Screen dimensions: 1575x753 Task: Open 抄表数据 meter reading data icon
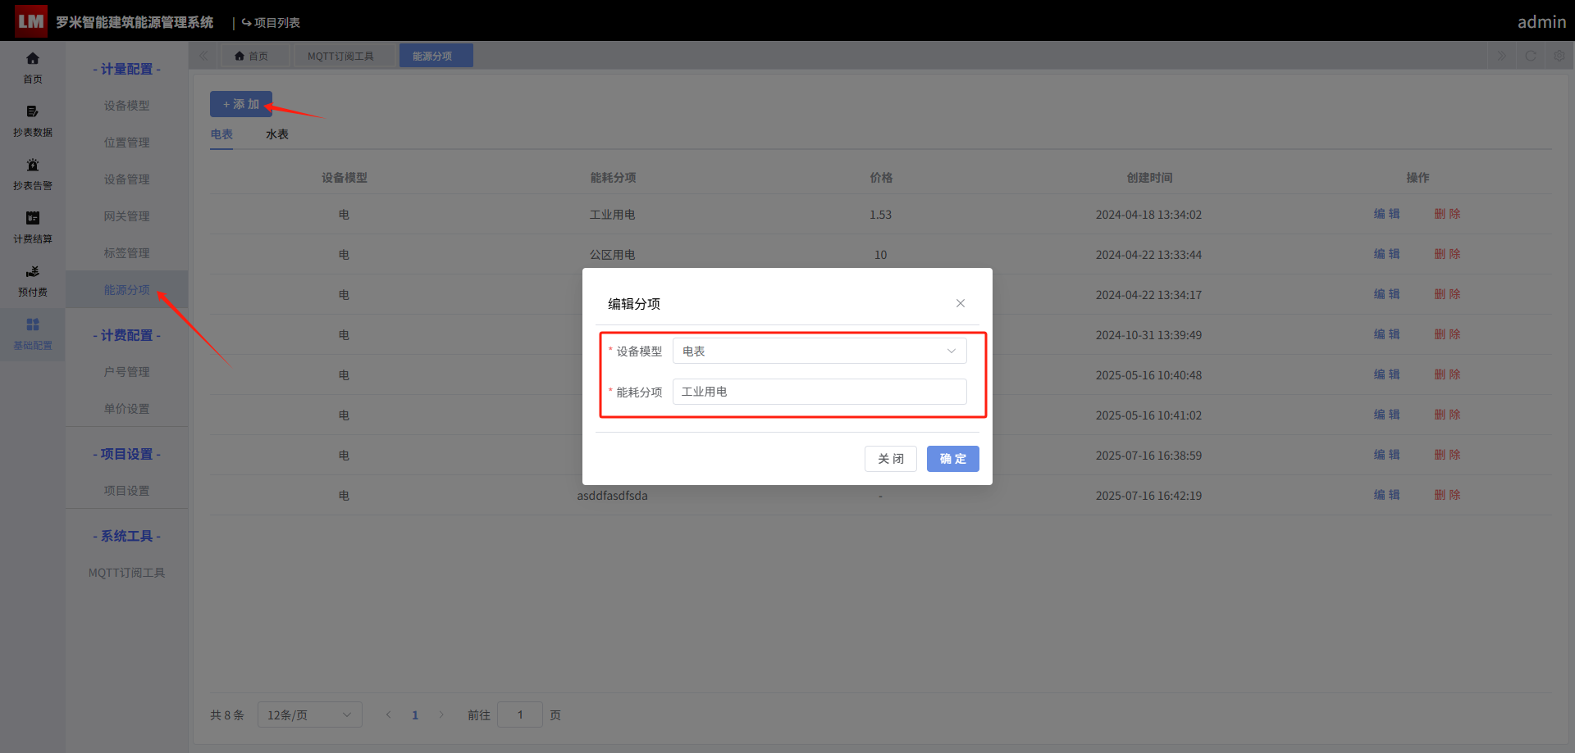(x=33, y=120)
